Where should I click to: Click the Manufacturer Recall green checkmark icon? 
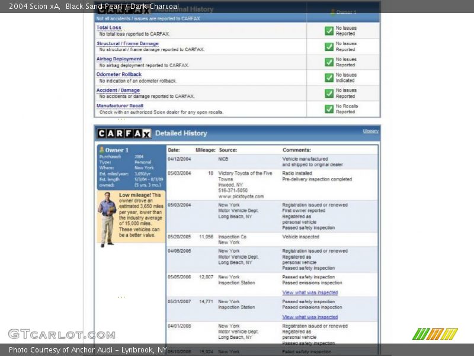tap(329, 109)
